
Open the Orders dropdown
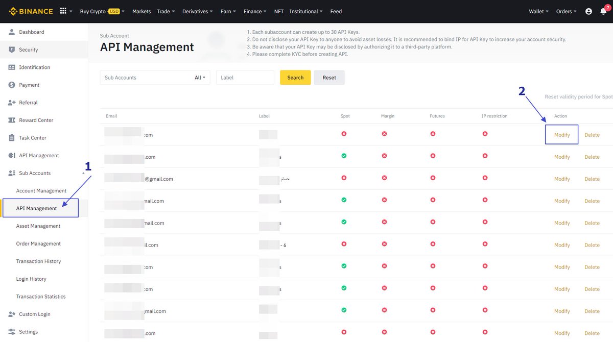click(x=567, y=11)
